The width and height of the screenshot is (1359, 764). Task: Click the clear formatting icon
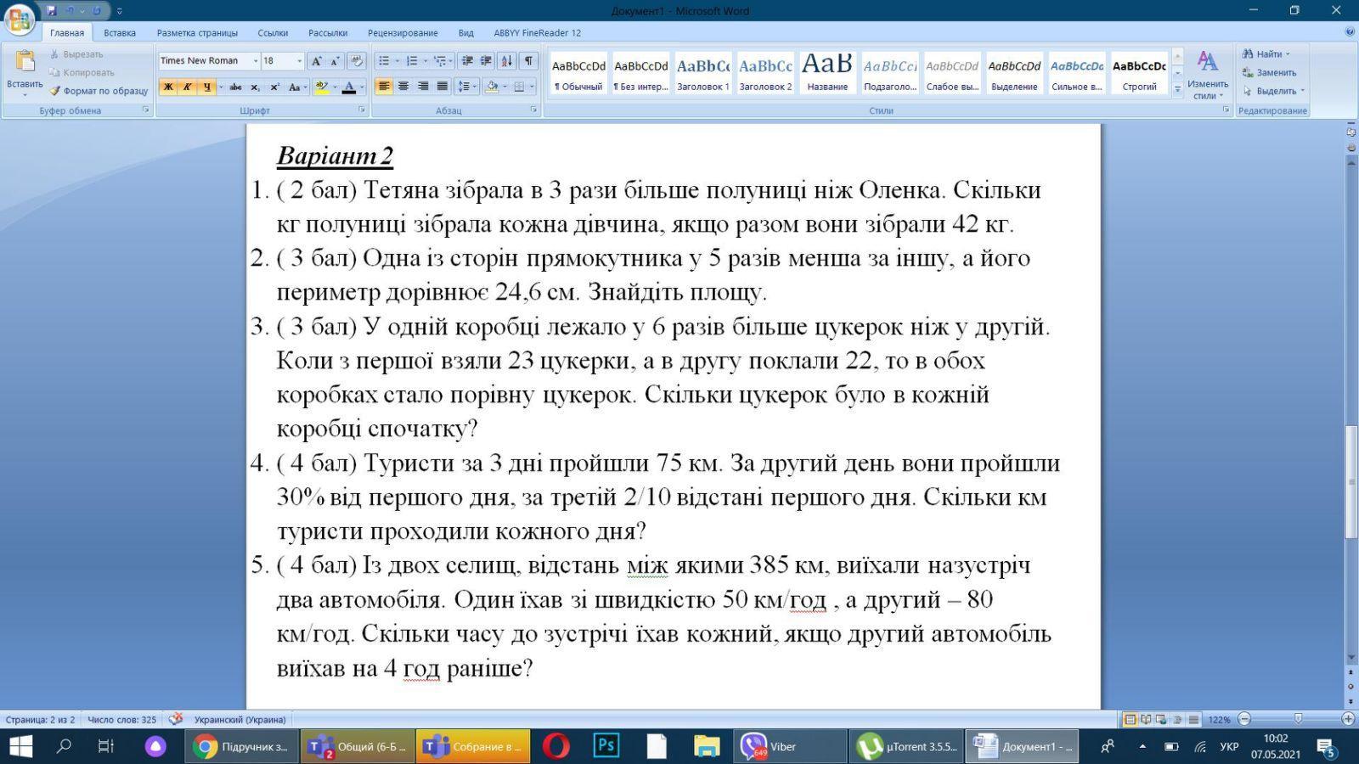click(357, 61)
